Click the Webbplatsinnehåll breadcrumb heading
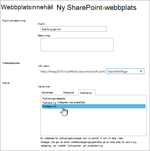 tap(27, 7)
